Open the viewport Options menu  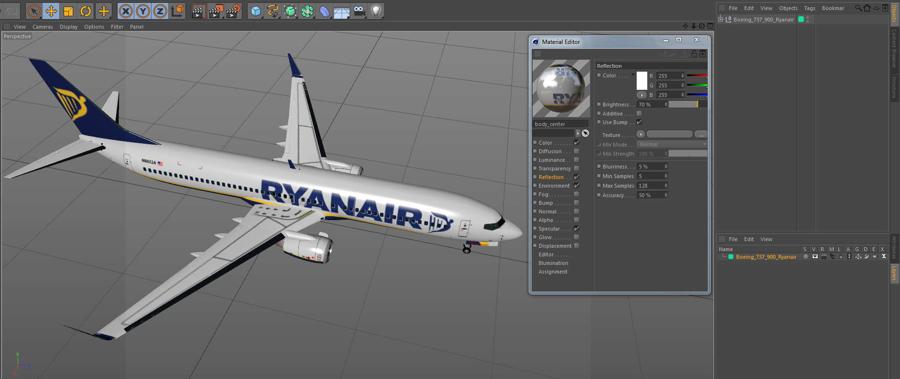coord(94,27)
